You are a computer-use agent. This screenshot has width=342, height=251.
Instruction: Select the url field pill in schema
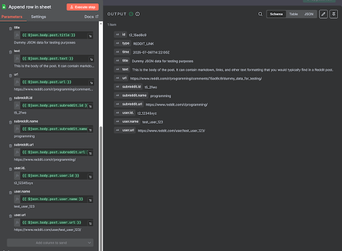121,78
